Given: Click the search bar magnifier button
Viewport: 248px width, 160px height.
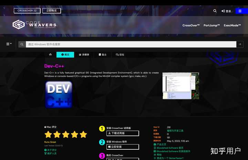Looking at the screenshot, I should (22, 44).
